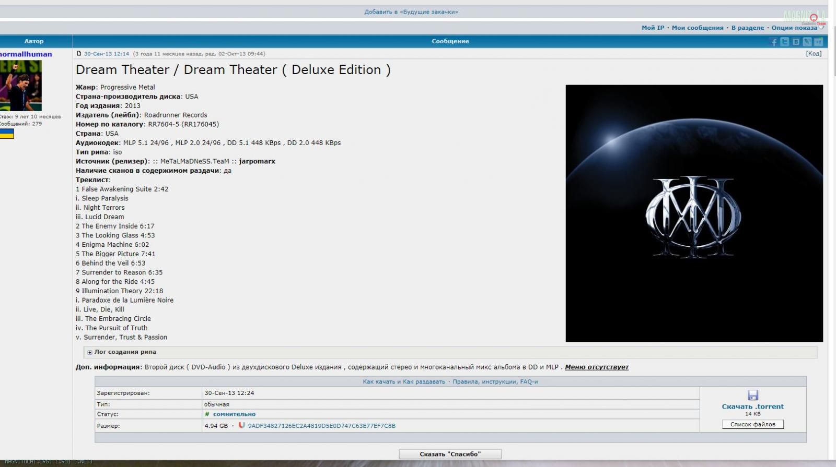This screenshot has height=467, width=836.
Task: Click 'Как качать и Как раздавать' link
Action: [404, 382]
